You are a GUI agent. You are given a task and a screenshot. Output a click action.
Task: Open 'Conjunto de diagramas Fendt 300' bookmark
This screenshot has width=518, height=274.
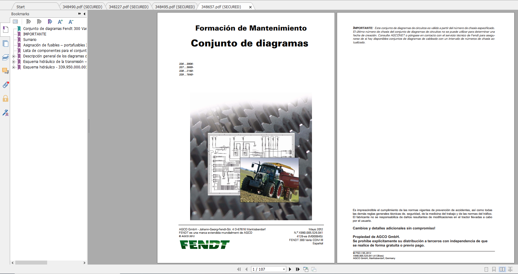pyautogui.click(x=55, y=28)
